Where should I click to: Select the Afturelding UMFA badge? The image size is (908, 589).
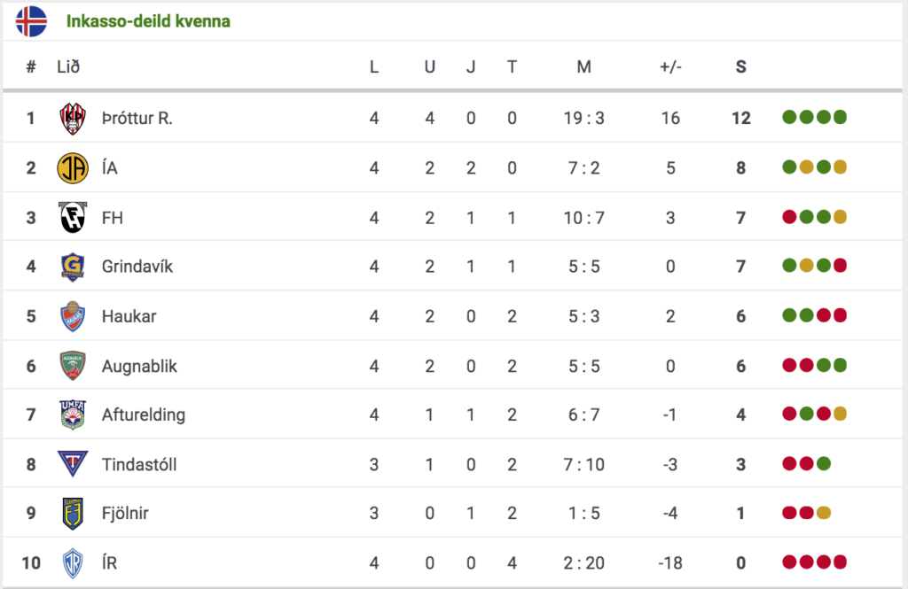[73, 415]
